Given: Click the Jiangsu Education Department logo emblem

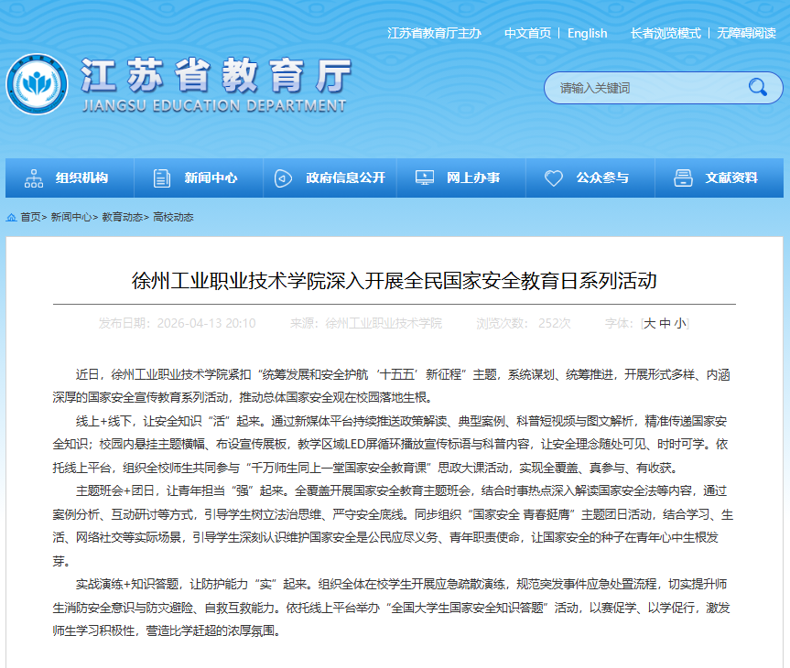Looking at the screenshot, I should coord(38,85).
